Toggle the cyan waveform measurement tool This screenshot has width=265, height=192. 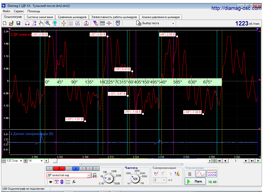55,23
